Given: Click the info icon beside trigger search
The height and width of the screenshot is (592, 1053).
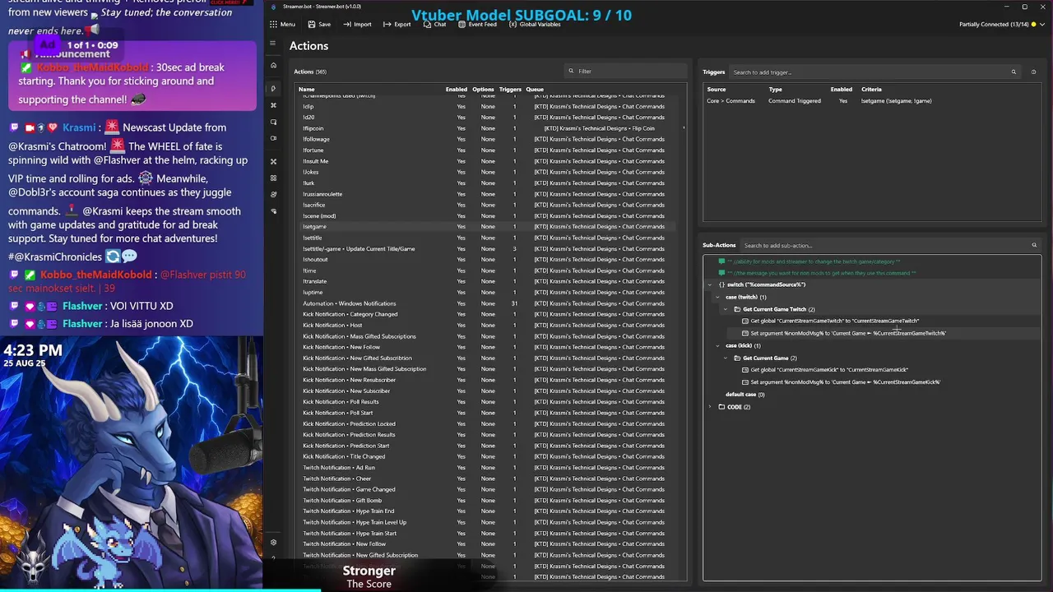Looking at the screenshot, I should (x=1033, y=72).
